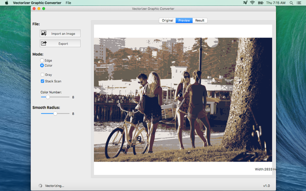Open the Apple menu

point(7,3)
